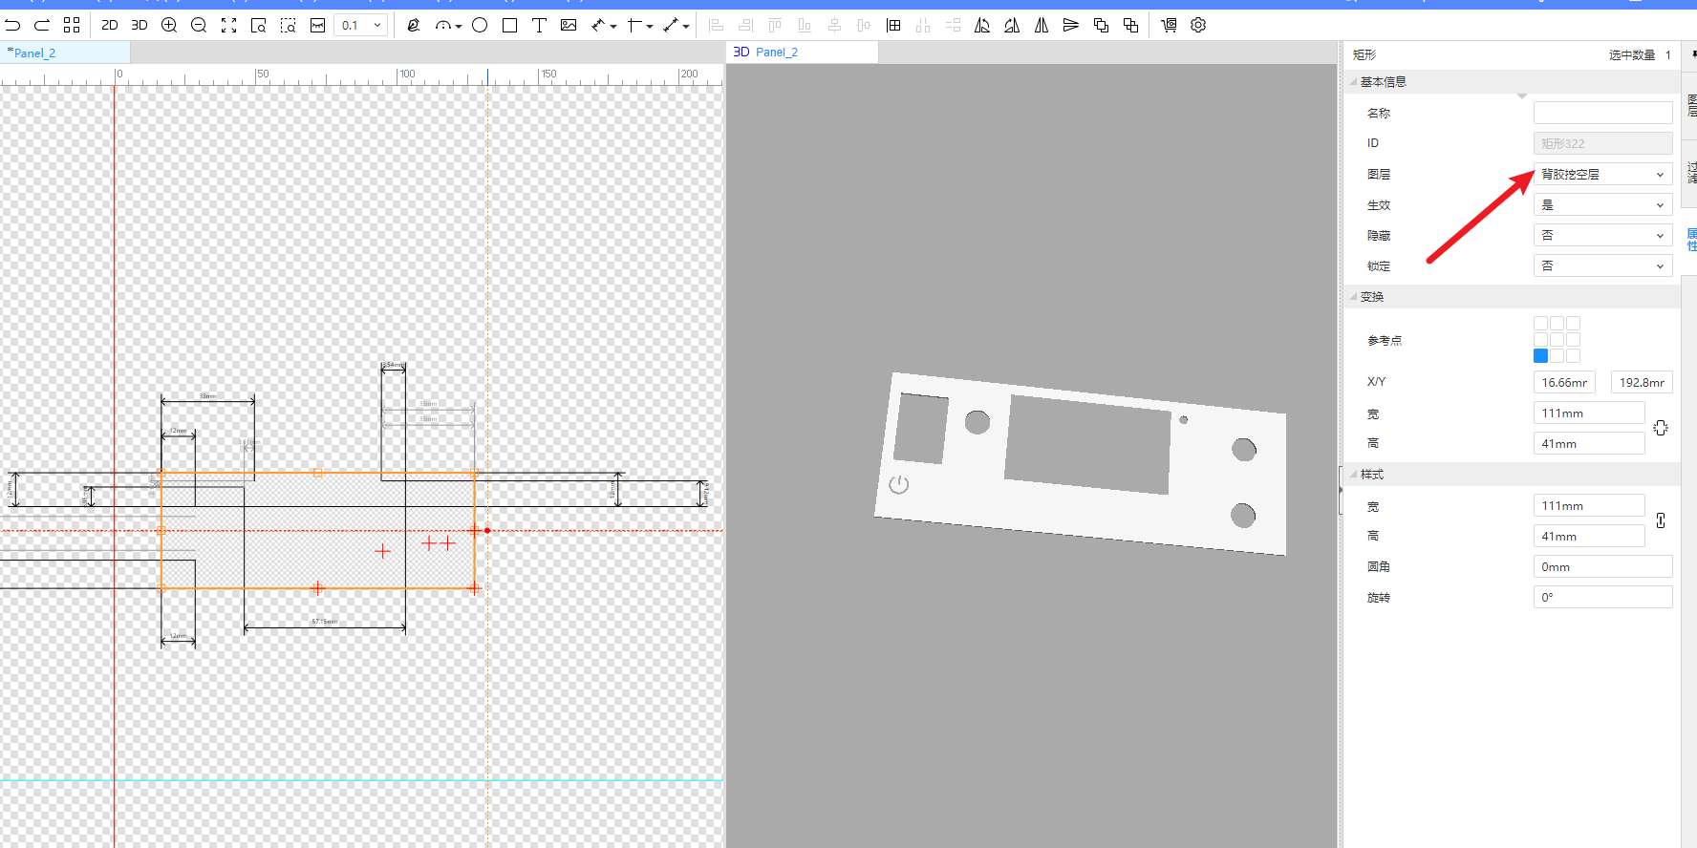The height and width of the screenshot is (848, 1697).
Task: Select the origin crosshair tool
Action: coord(634,25)
